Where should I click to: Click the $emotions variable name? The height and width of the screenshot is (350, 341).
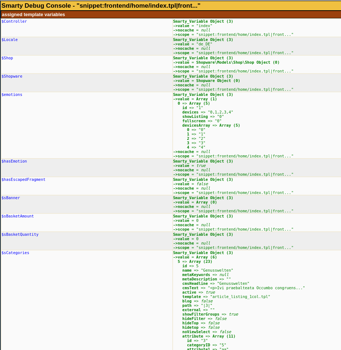12,94
